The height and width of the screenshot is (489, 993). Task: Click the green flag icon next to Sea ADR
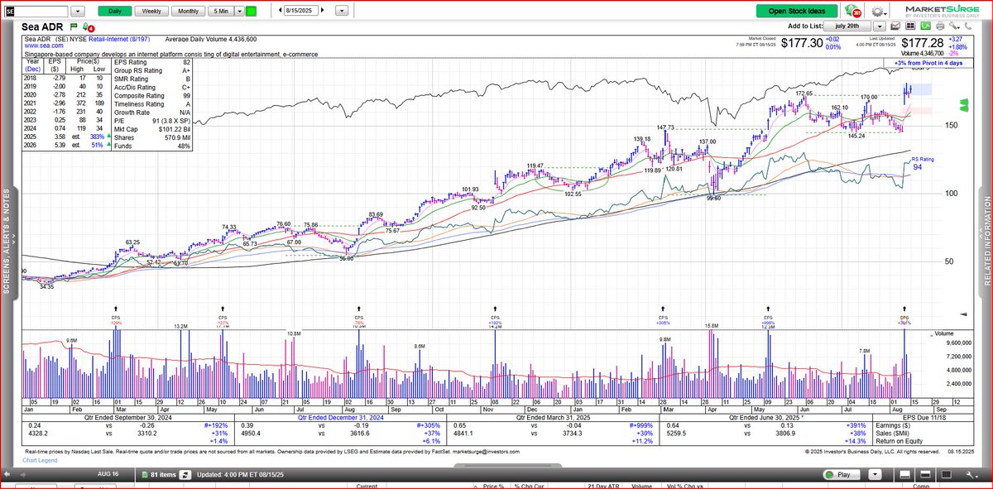[x=74, y=26]
